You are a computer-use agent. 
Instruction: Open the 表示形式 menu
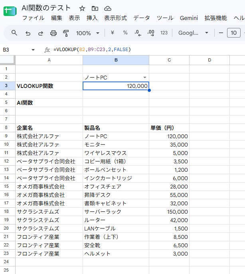click(115, 18)
